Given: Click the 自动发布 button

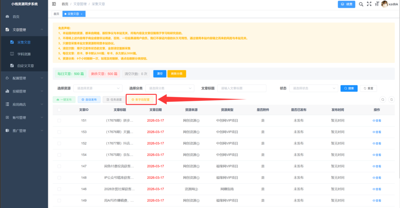Looking at the screenshot, I should coord(89,100).
